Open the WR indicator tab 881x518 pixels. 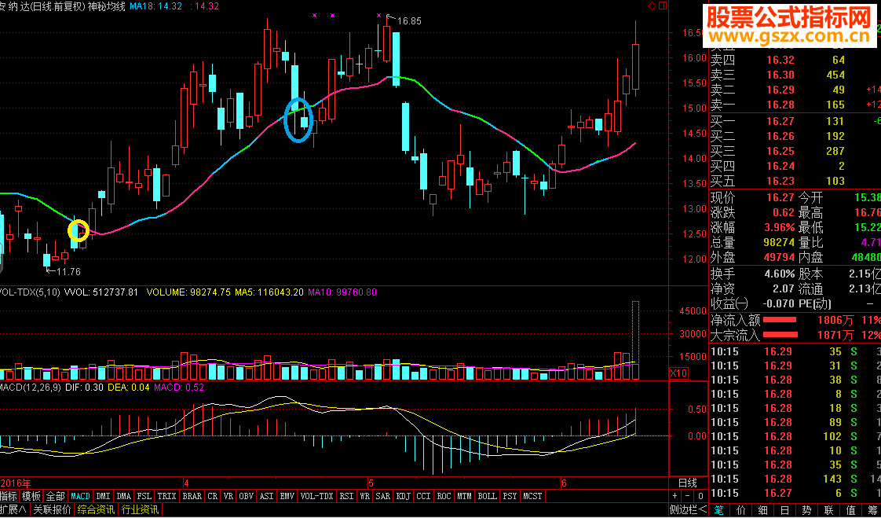[365, 497]
